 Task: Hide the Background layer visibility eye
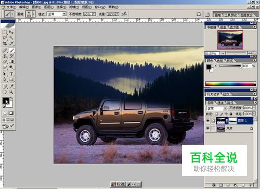coord(208,129)
